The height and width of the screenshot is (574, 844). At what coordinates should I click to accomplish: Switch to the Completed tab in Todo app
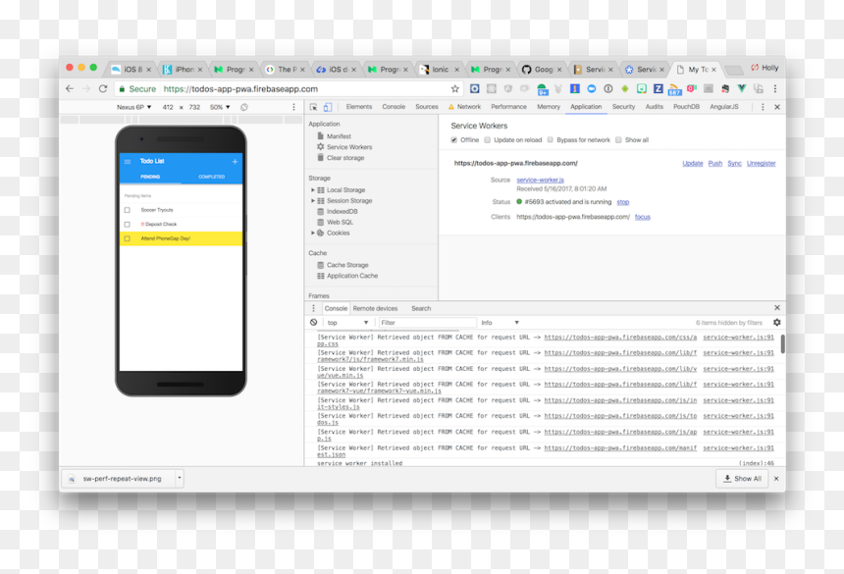tap(212, 177)
